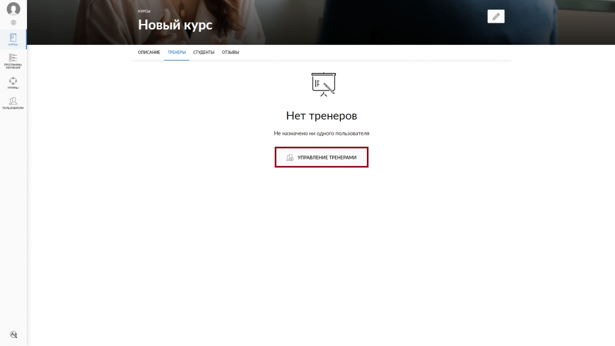The image size is (615, 346).
Task: Open Программы обучения in the sidebar
Action: point(13,61)
